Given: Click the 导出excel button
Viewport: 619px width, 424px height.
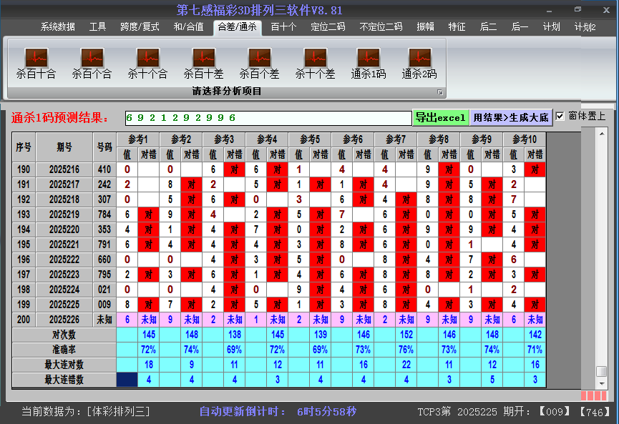Looking at the screenshot, I should (441, 117).
